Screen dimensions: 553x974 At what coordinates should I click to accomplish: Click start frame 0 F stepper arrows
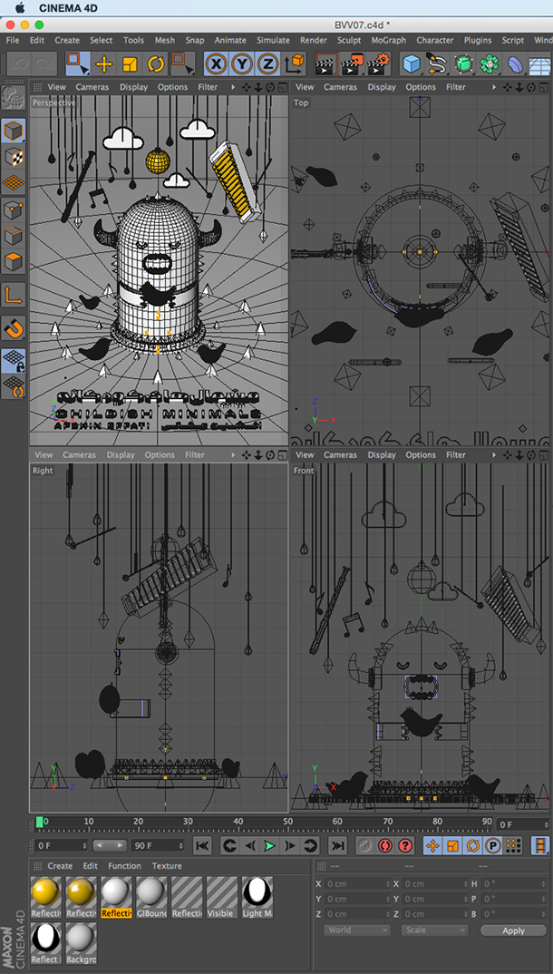pyautogui.click(x=84, y=845)
